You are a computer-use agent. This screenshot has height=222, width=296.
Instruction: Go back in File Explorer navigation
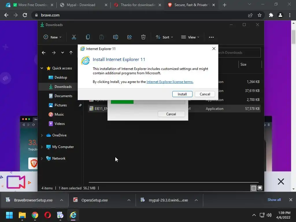point(44,53)
